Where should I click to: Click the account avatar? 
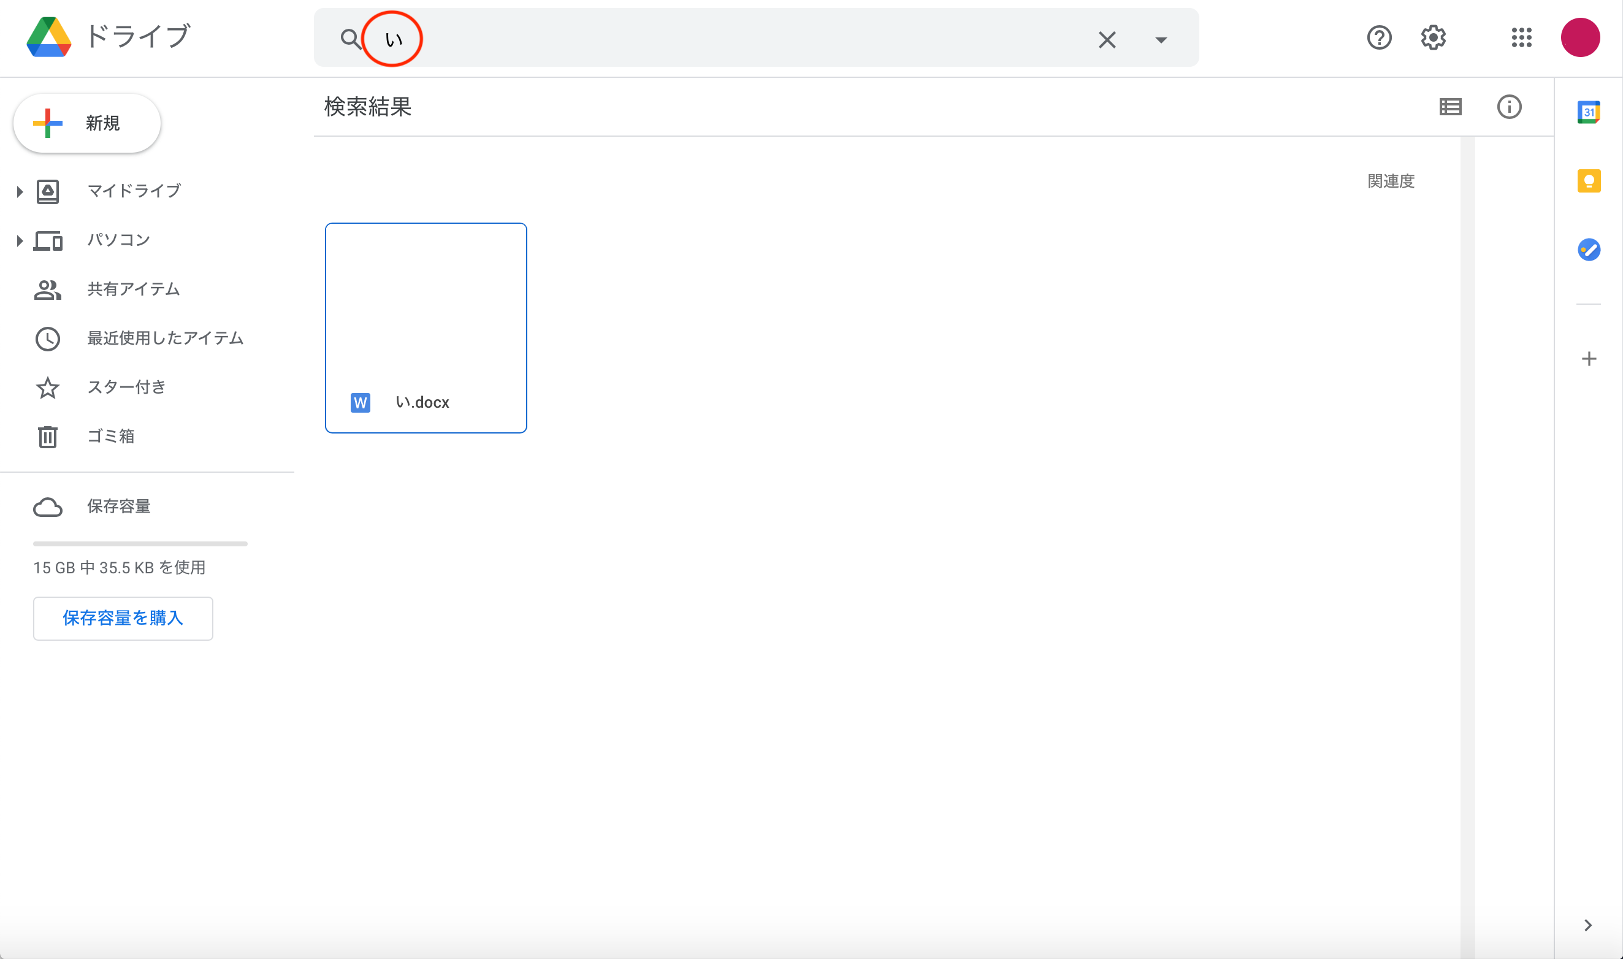coord(1579,37)
